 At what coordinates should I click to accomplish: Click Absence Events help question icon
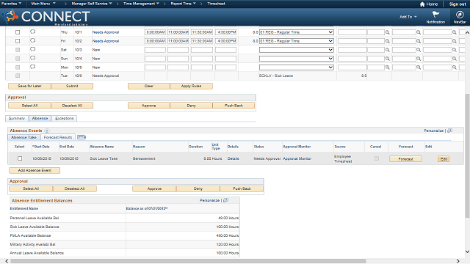(47, 131)
